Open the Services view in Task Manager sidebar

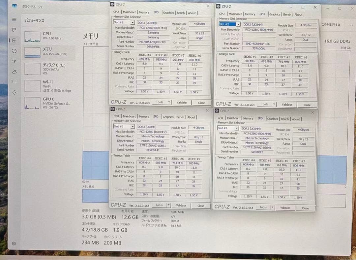click(14, 93)
